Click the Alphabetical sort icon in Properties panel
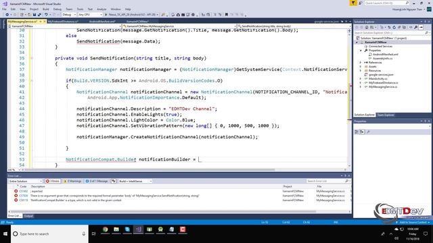This screenshot has width=433, height=243. pyautogui.click(x=362, y=132)
